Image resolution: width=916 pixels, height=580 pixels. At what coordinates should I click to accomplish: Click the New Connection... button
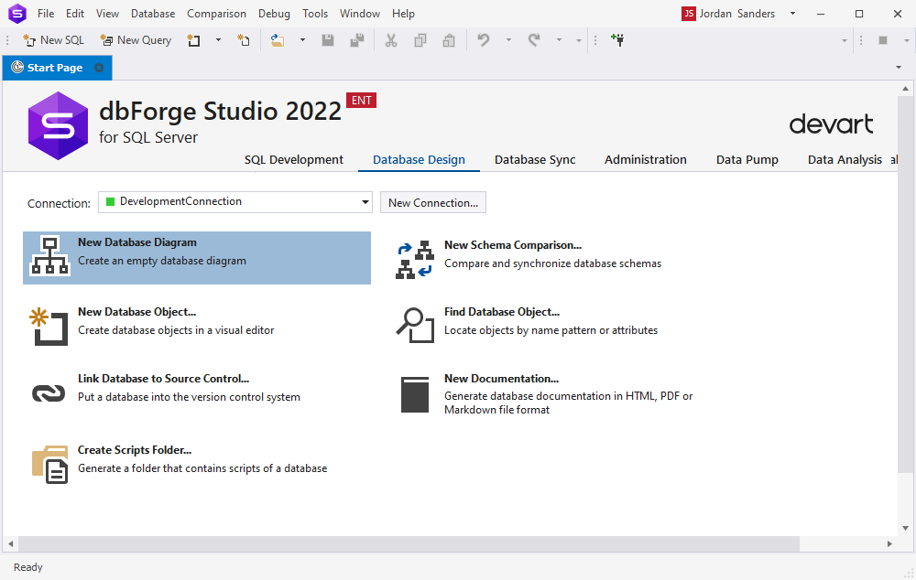pos(433,202)
